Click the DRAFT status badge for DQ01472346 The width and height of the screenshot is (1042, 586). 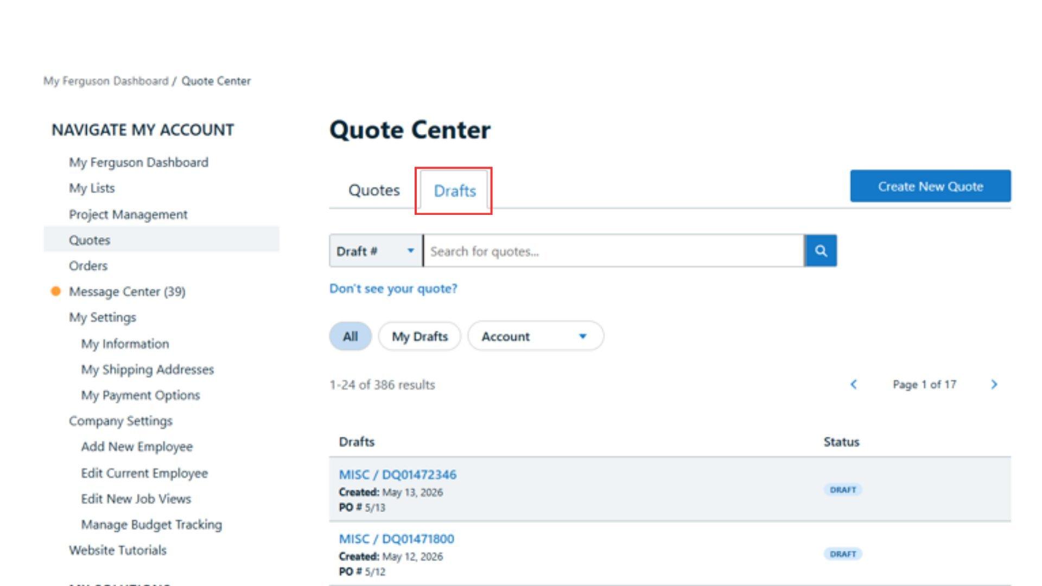coord(843,489)
